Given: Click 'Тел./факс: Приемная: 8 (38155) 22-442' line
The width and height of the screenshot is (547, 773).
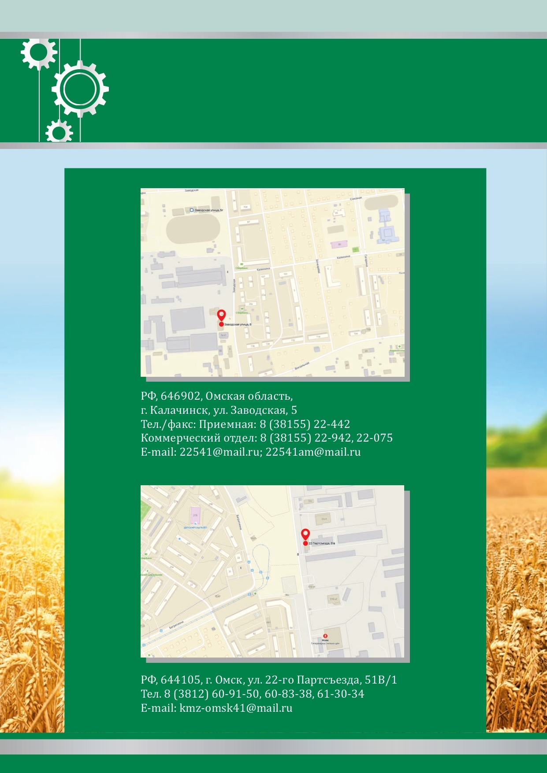Looking at the screenshot, I should (x=246, y=424).
